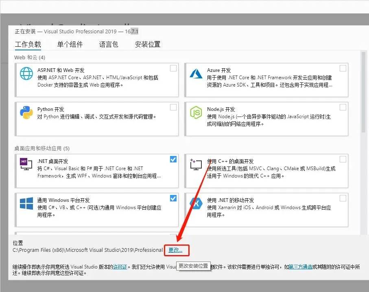Select the Azure 开发 title
Viewport: 369px width, 292px height.
pyautogui.click(x=219, y=70)
